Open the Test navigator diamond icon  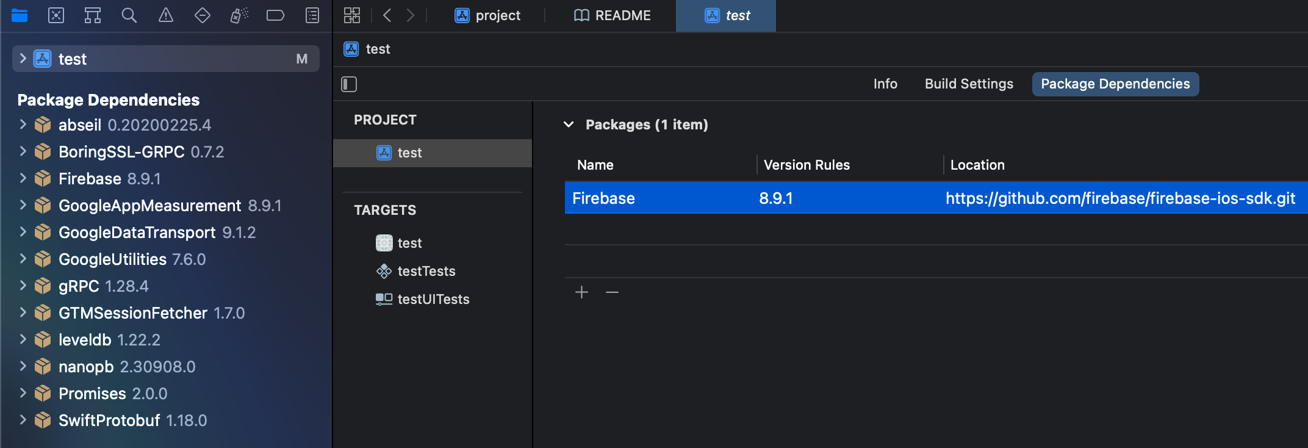coord(203,15)
